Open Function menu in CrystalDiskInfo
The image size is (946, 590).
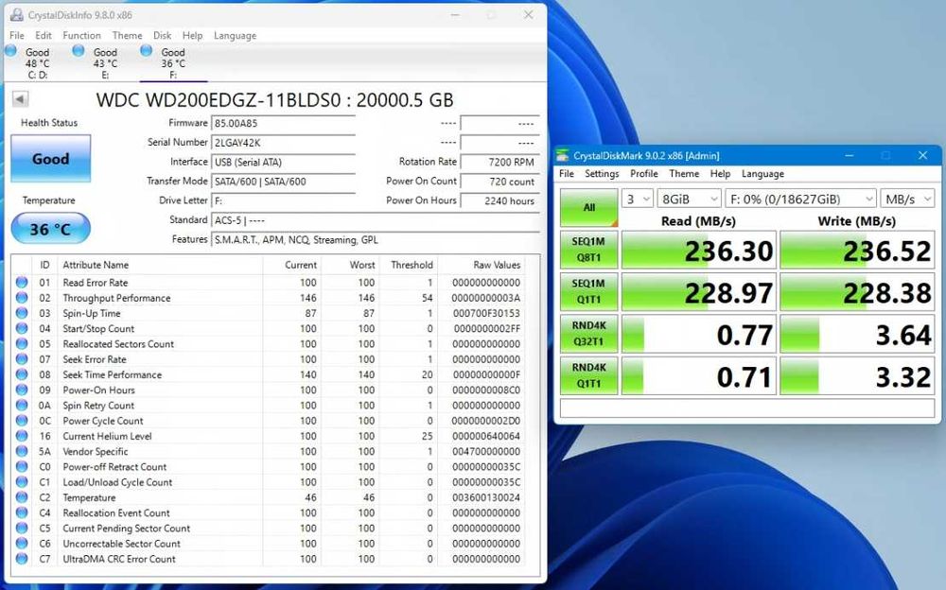coord(81,36)
